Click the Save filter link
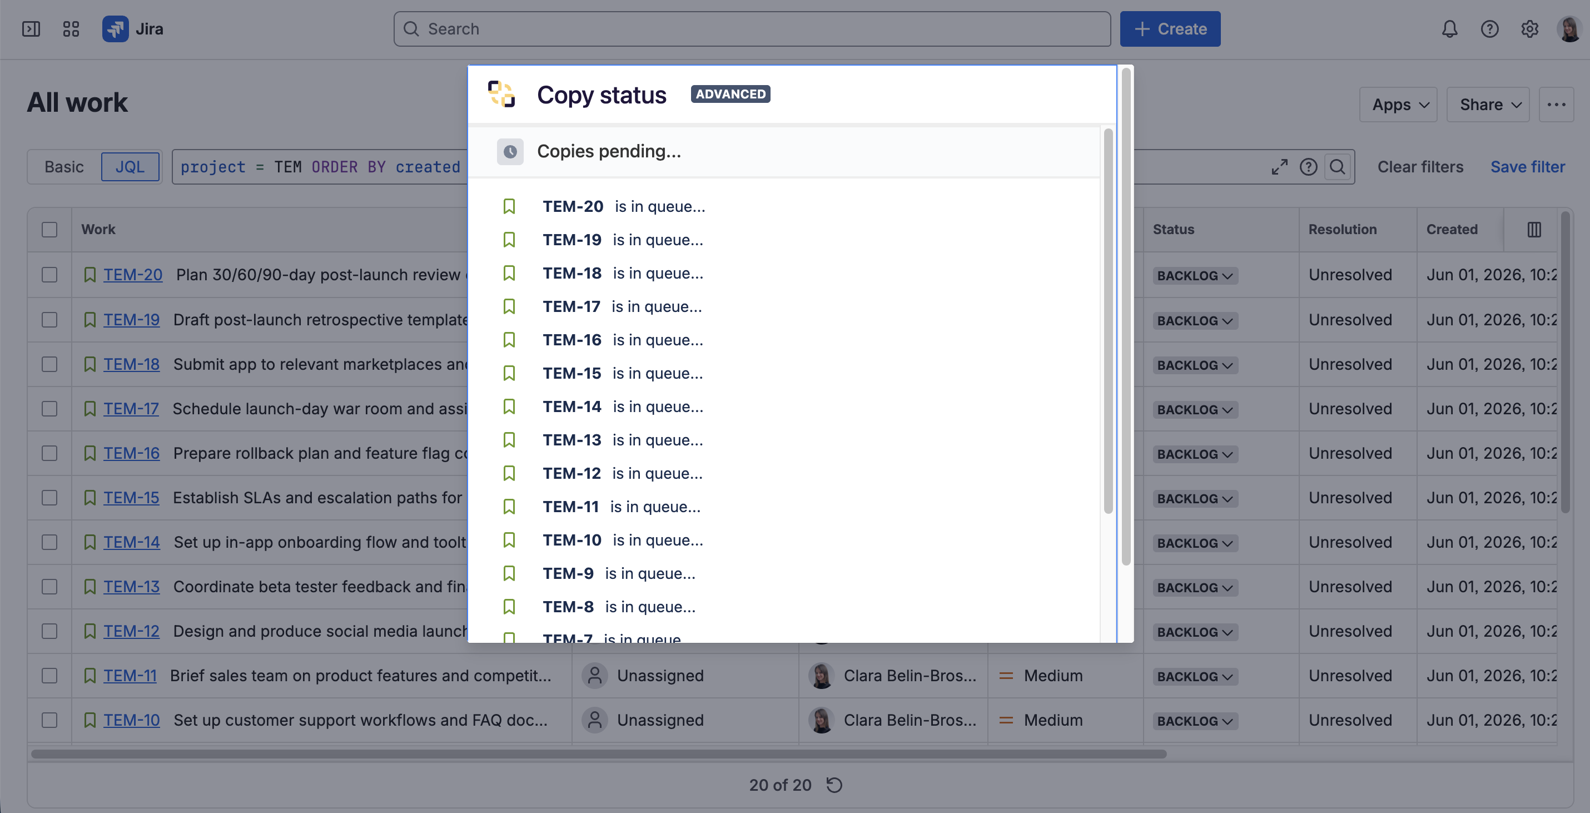The image size is (1590, 813). point(1528,167)
